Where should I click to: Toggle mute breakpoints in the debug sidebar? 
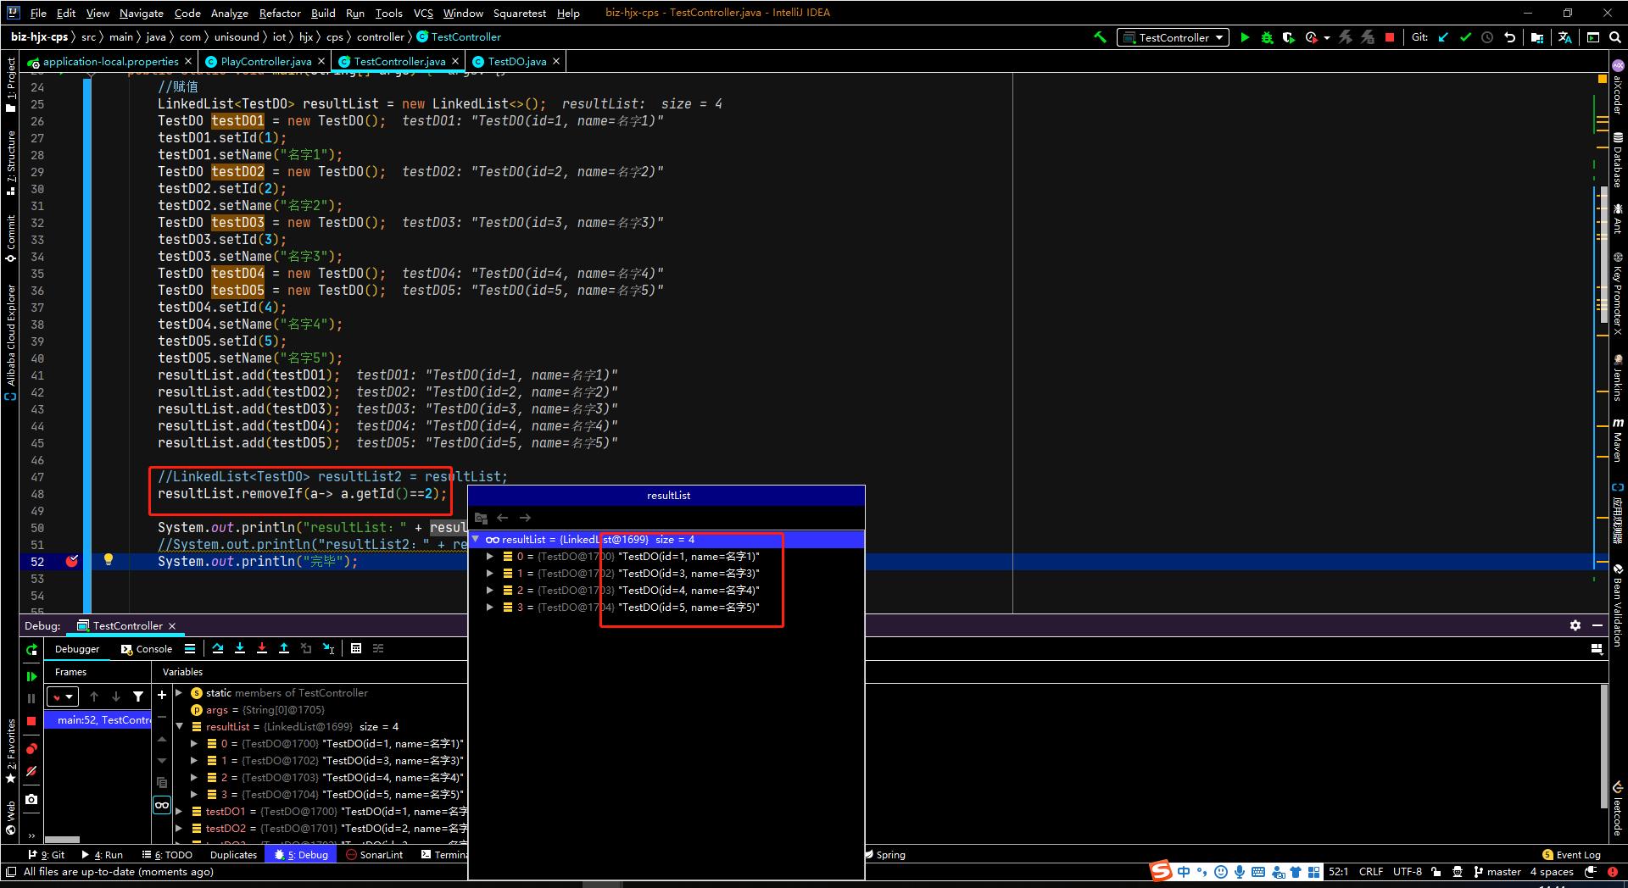[31, 771]
